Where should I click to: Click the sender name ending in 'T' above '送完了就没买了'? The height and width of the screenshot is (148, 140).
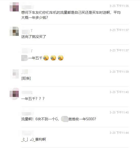point(27,31)
